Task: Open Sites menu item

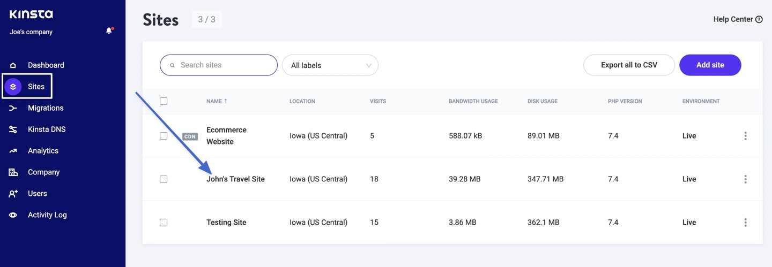Action: (36, 87)
